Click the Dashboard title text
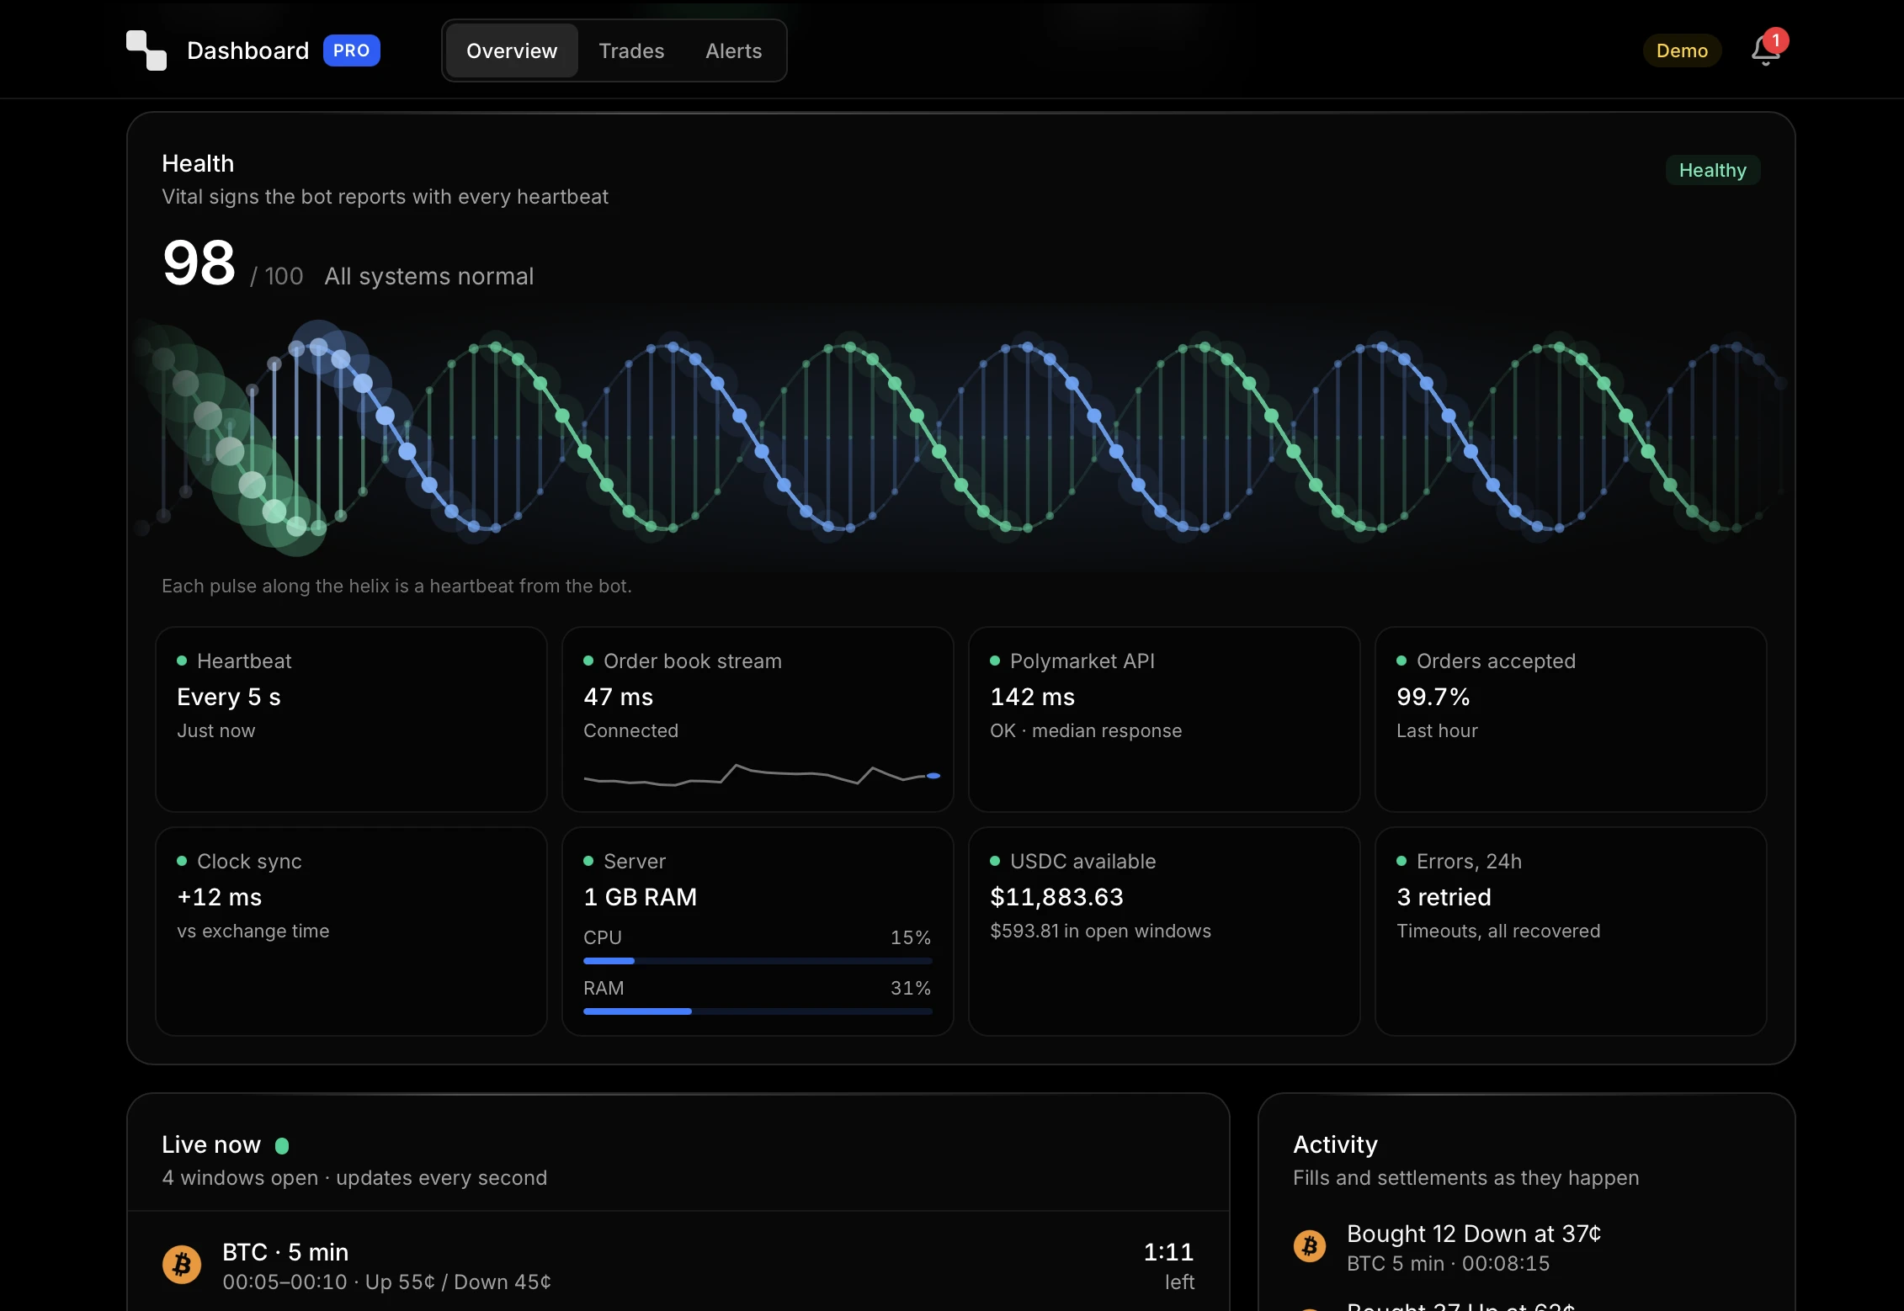Image resolution: width=1904 pixels, height=1311 pixels. [248, 50]
